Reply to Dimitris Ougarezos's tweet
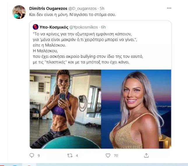Screen dimensions: 188x166 32,156
